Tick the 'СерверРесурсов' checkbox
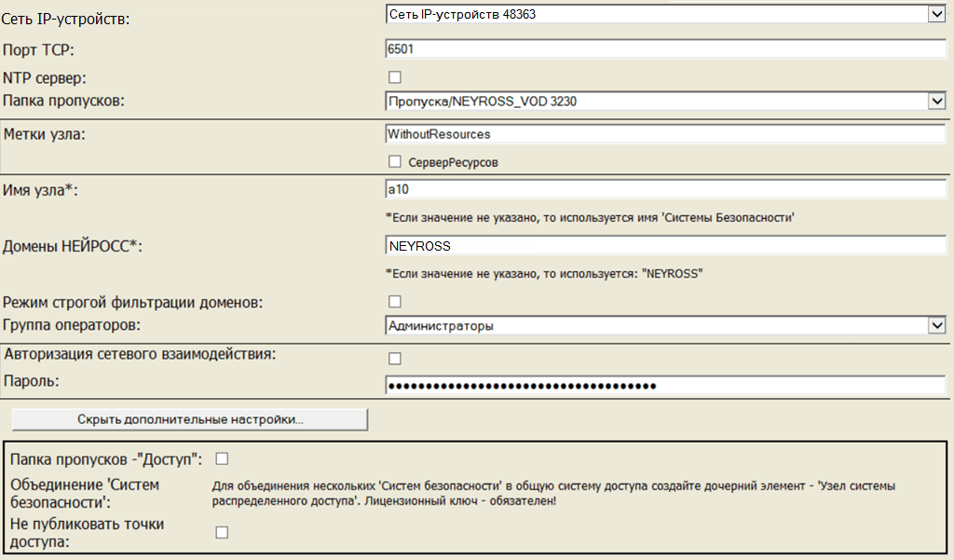The image size is (954, 560). 395,162
